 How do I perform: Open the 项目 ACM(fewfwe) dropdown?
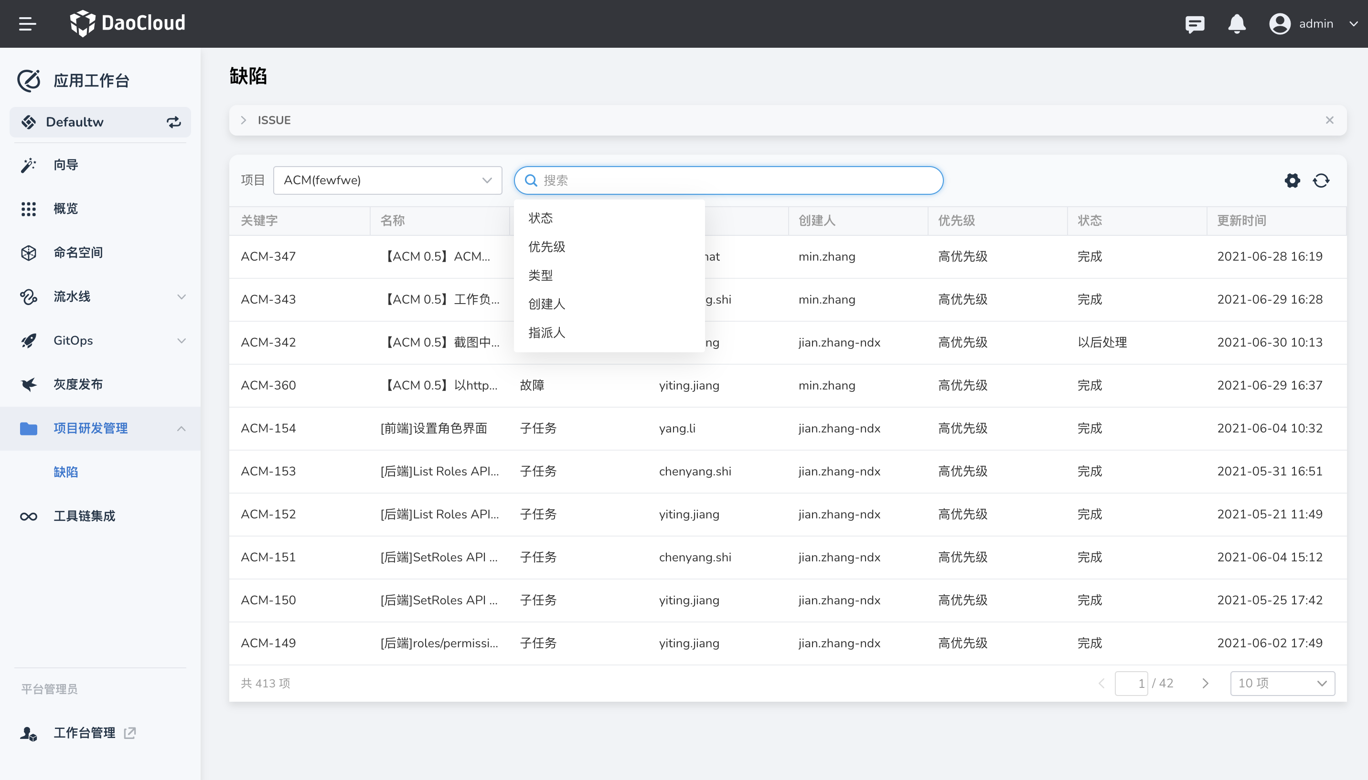(x=387, y=180)
